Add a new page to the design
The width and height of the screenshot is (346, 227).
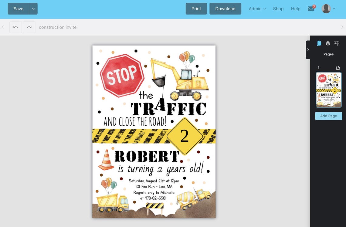pyautogui.click(x=328, y=116)
